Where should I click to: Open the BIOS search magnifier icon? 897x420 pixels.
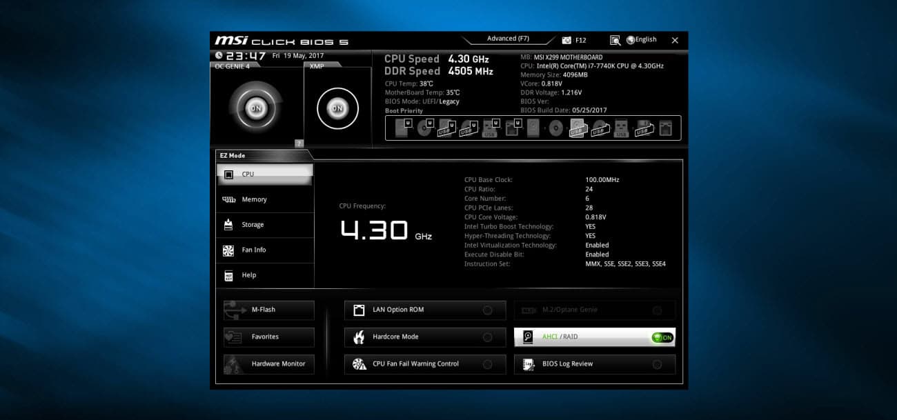pyautogui.click(x=615, y=41)
